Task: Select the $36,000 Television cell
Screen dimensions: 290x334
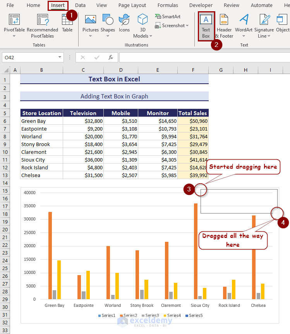Action: point(83,160)
